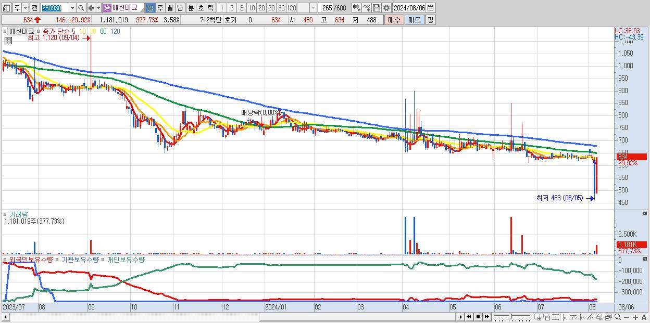Click the 265 candle count field
650x323 pixels.
pyautogui.click(x=326, y=8)
